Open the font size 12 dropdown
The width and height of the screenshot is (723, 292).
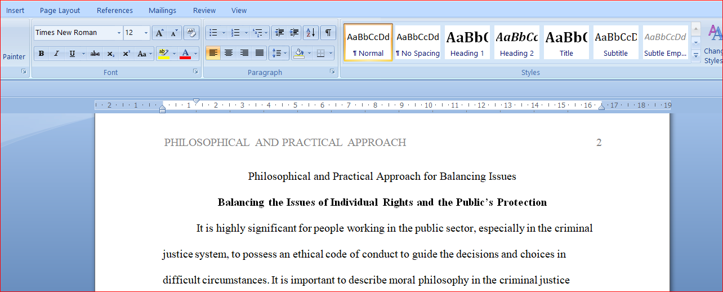(146, 33)
